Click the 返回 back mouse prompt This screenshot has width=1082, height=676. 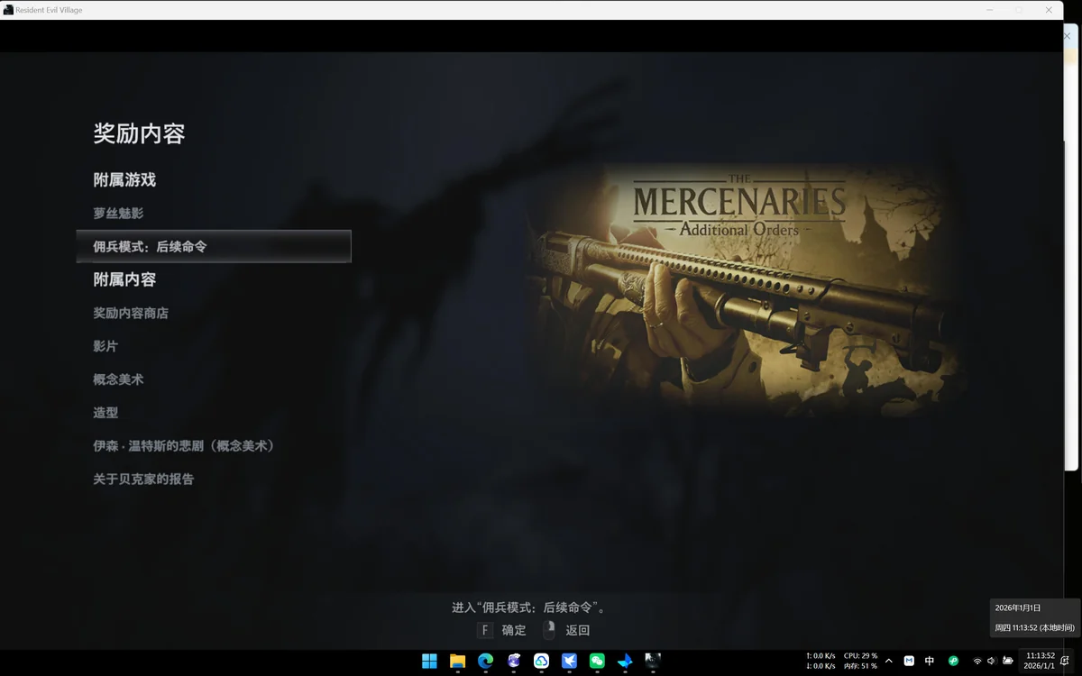pyautogui.click(x=566, y=631)
